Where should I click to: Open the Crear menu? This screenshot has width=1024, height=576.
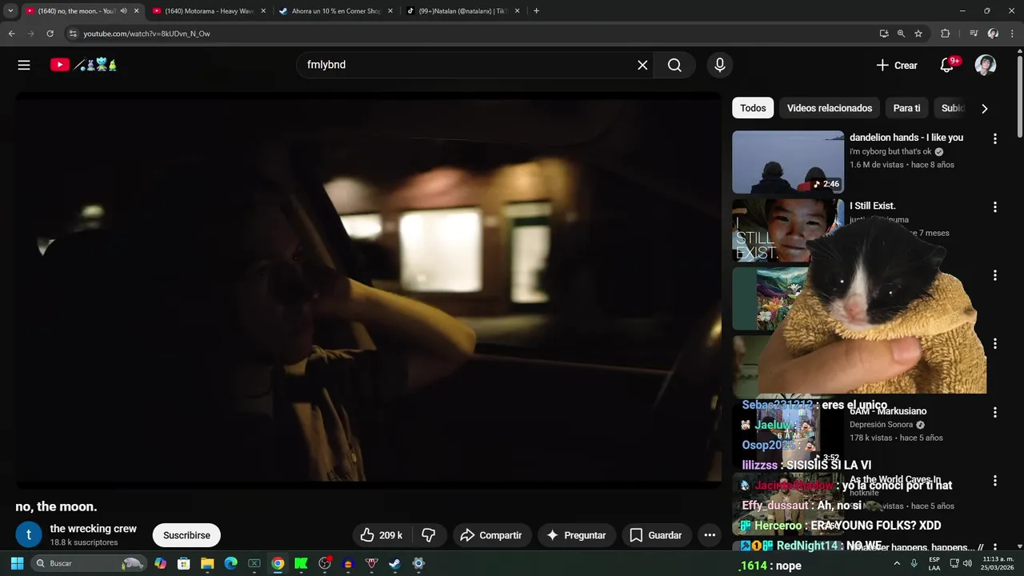tap(897, 65)
